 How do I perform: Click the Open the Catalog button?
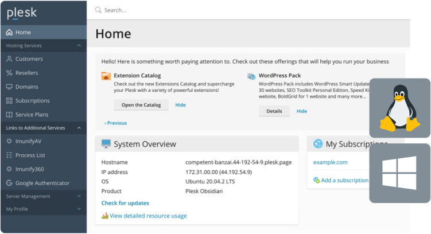(141, 105)
